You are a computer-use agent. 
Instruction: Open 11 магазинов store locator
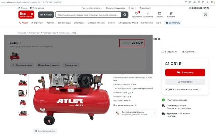pos(37,8)
